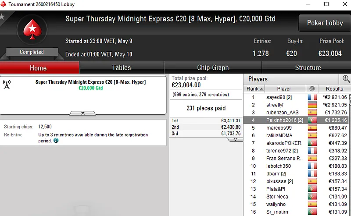Click the re-entry info icon
351x216 pixels.
56,141
